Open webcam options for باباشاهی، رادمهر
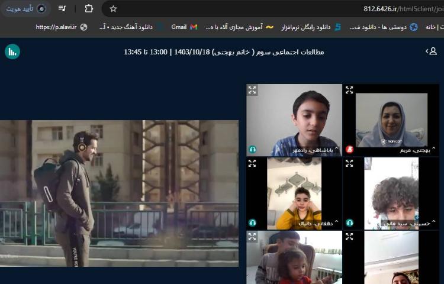This screenshot has height=284, width=444. click(316, 150)
